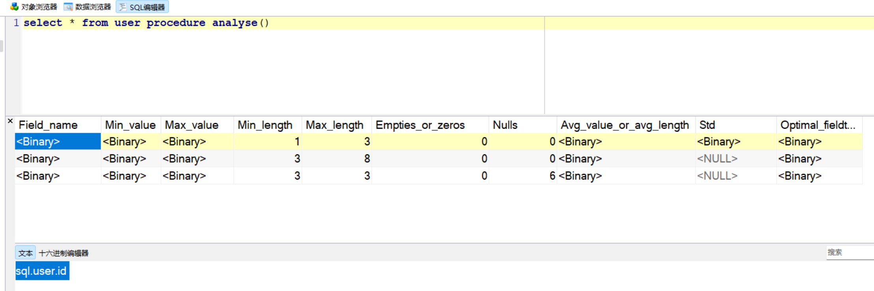Screen dimensions: 874x291
Task: Click the Nulls column header
Action: click(523, 125)
